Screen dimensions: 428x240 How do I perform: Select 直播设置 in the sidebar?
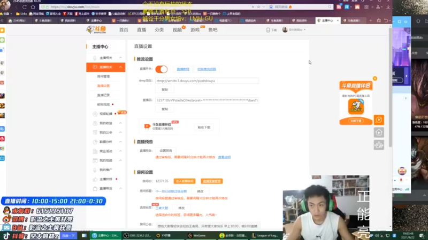point(103,86)
